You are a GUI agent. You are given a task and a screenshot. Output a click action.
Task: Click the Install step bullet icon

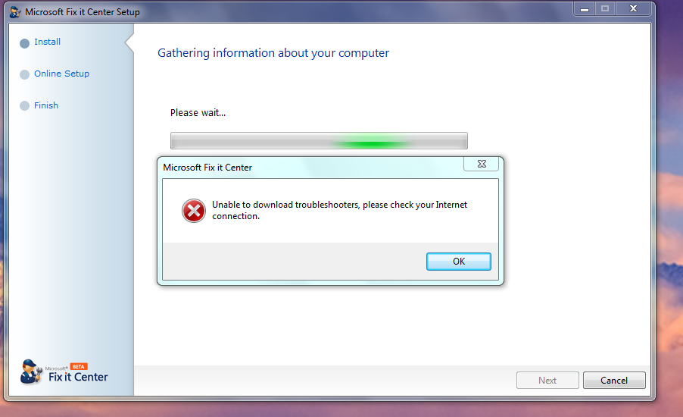25,42
